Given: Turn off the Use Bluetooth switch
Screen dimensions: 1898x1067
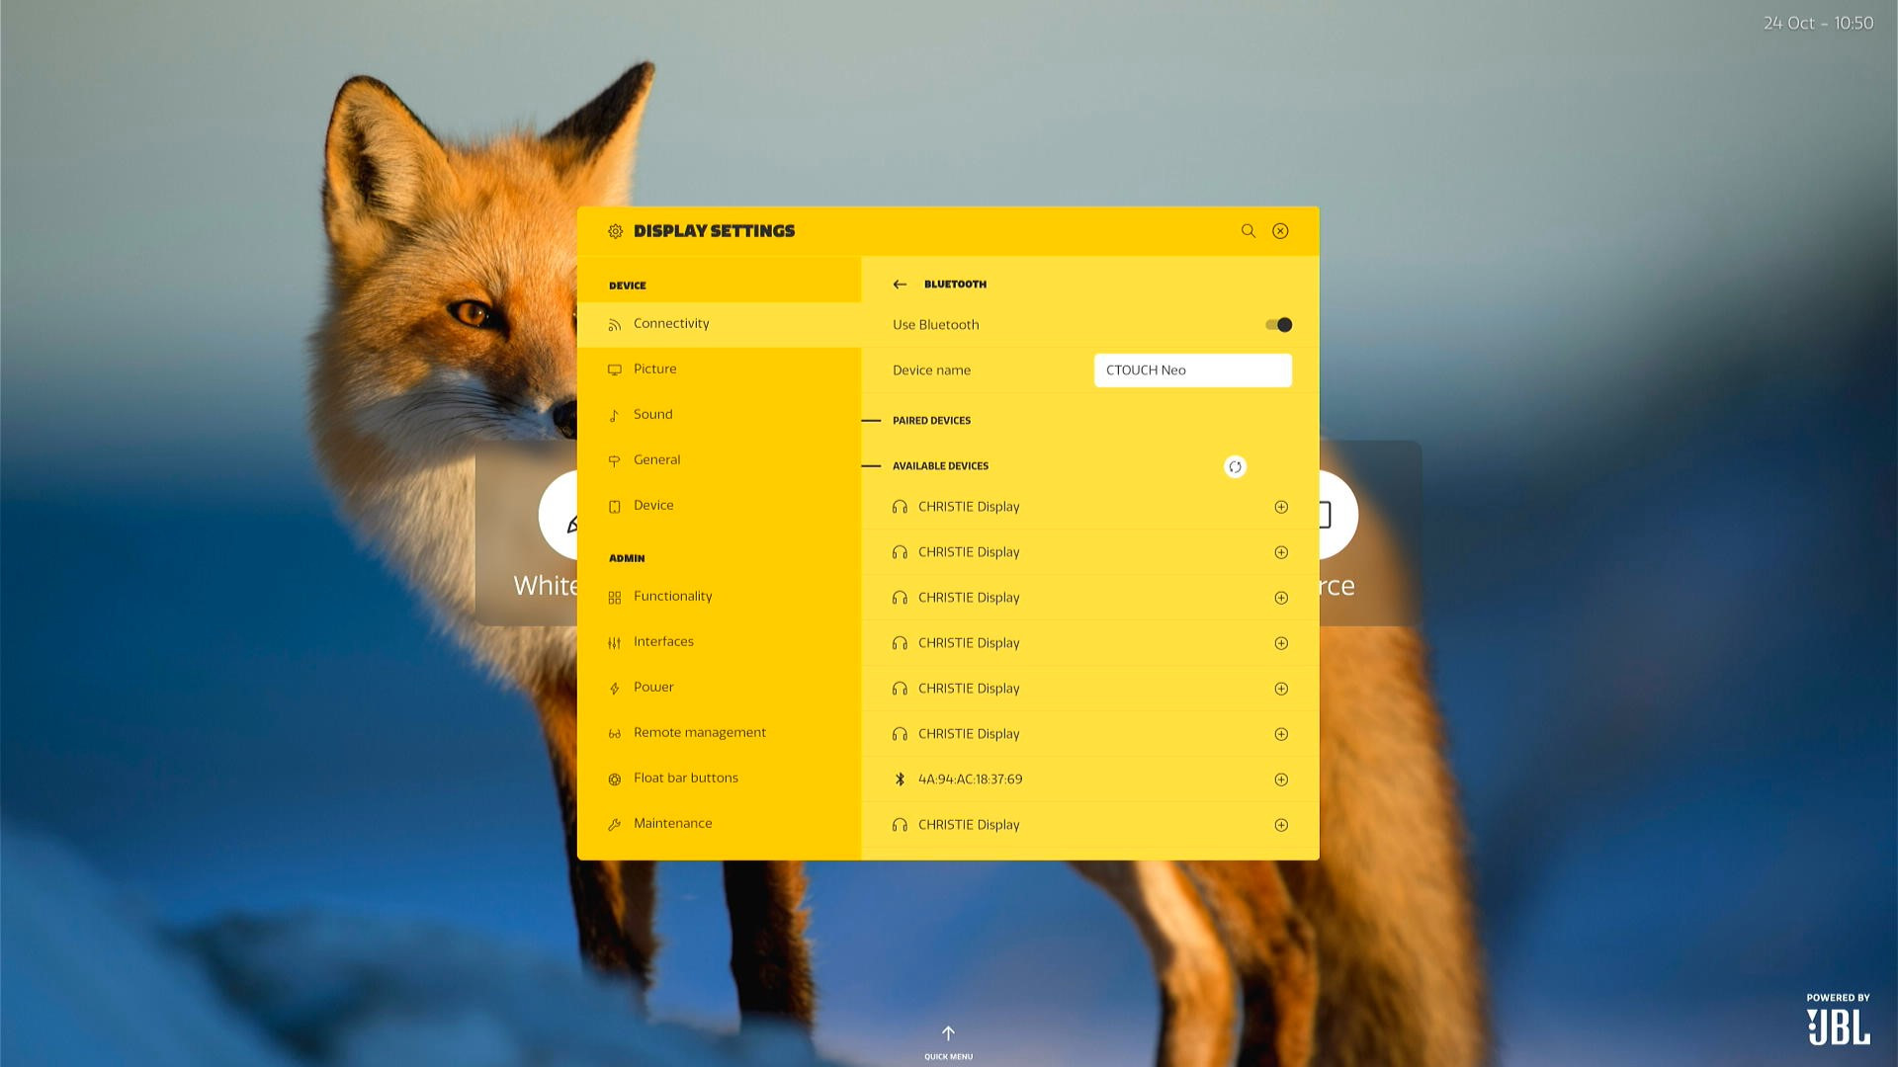Looking at the screenshot, I should coord(1278,325).
